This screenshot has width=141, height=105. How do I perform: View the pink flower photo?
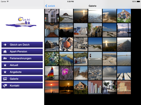click(x=66, y=73)
